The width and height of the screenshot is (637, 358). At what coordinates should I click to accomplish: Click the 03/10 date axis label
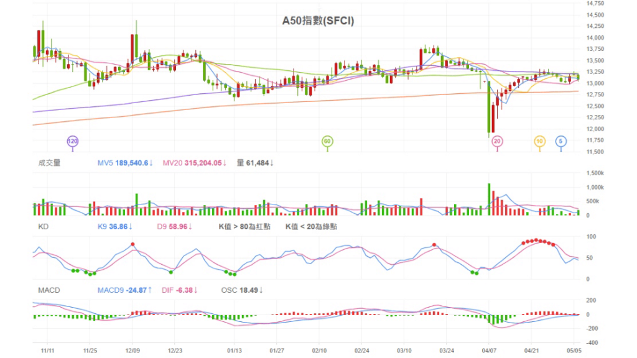[x=404, y=351]
